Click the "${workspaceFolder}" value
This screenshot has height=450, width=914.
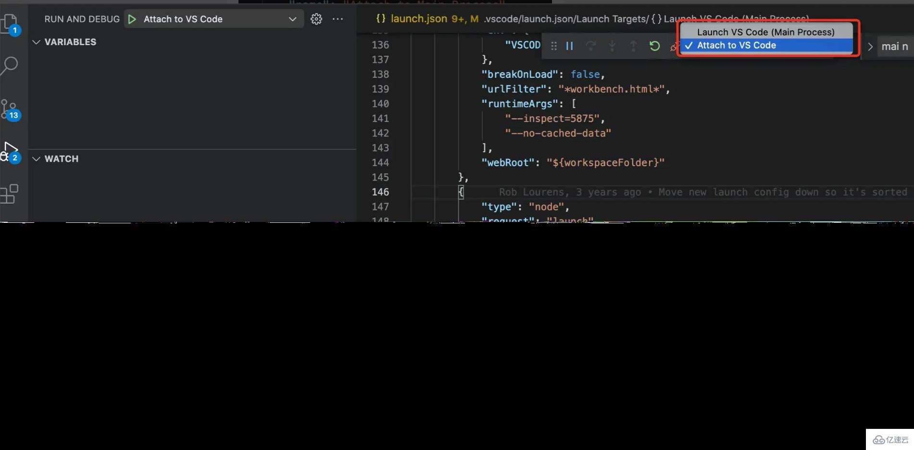(605, 163)
